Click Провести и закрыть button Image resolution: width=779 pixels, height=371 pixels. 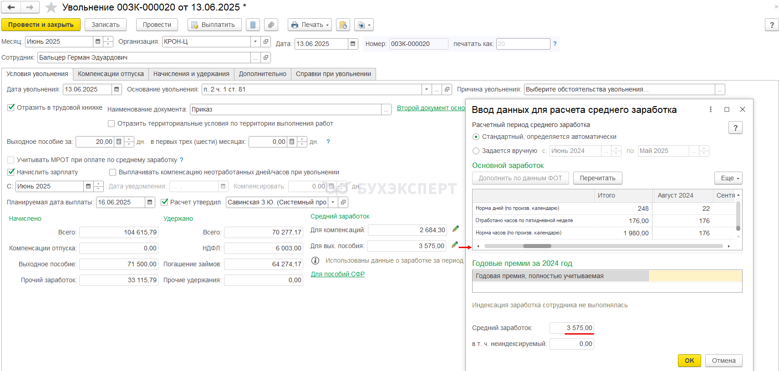coord(41,25)
